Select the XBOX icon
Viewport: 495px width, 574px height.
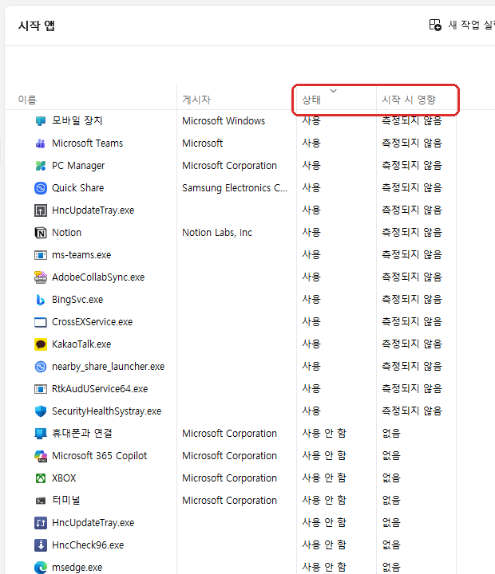pos(41,478)
